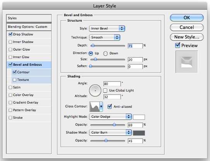Toggle the Drop Shadow checkbox

pos(10,34)
